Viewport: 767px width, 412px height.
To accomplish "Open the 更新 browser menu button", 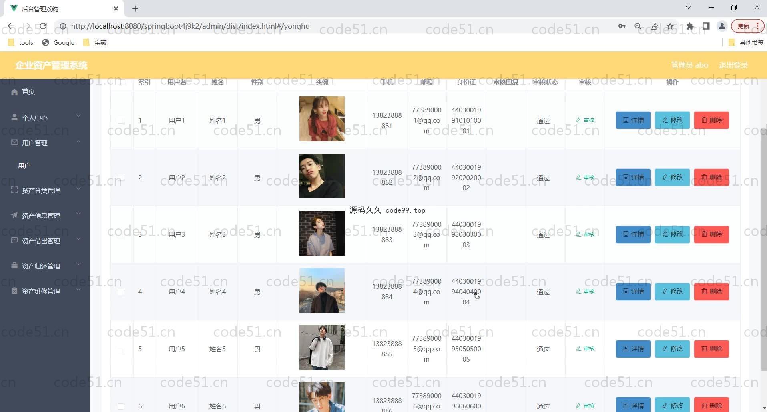I will pos(747,26).
